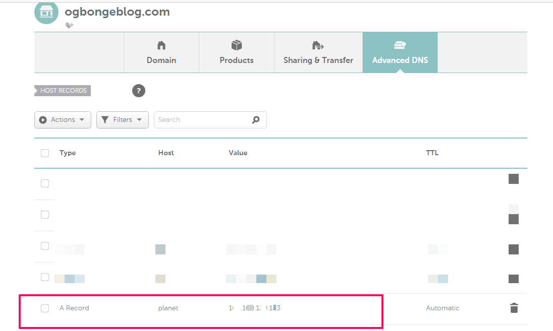
Task: Open the Automatic TTL value for planet
Action: [443, 308]
